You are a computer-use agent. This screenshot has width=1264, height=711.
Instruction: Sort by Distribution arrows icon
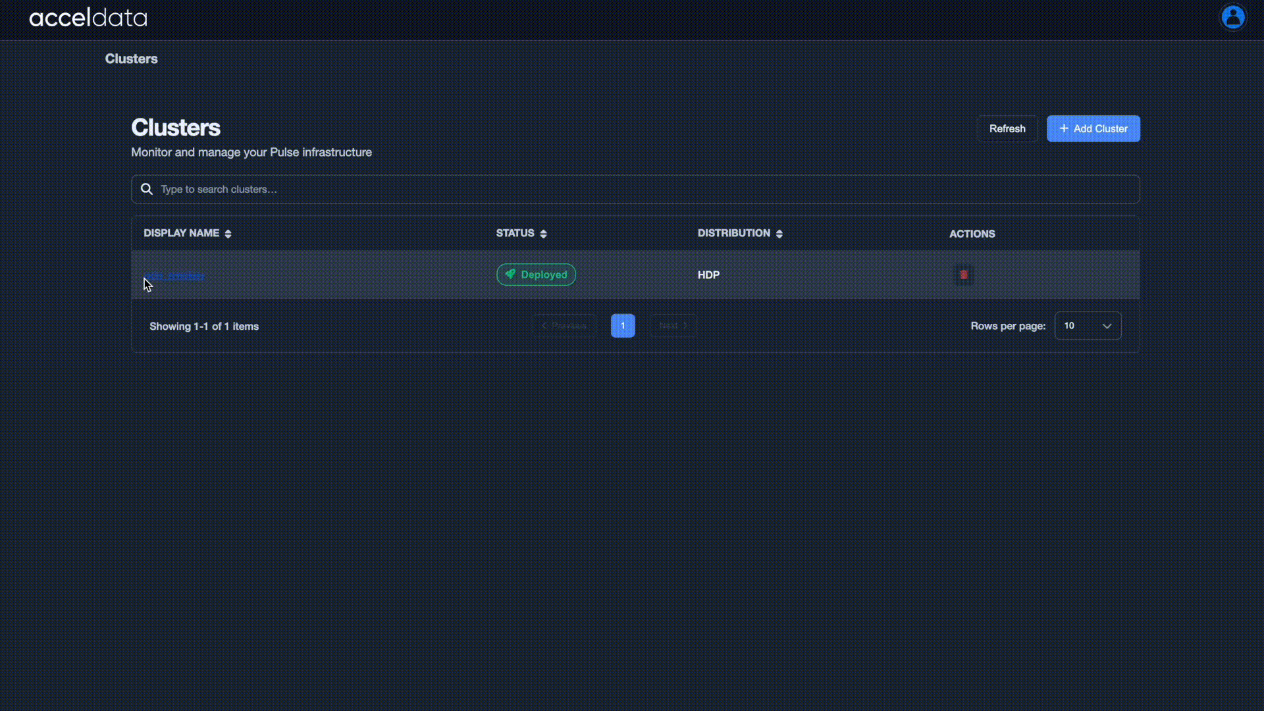click(779, 234)
